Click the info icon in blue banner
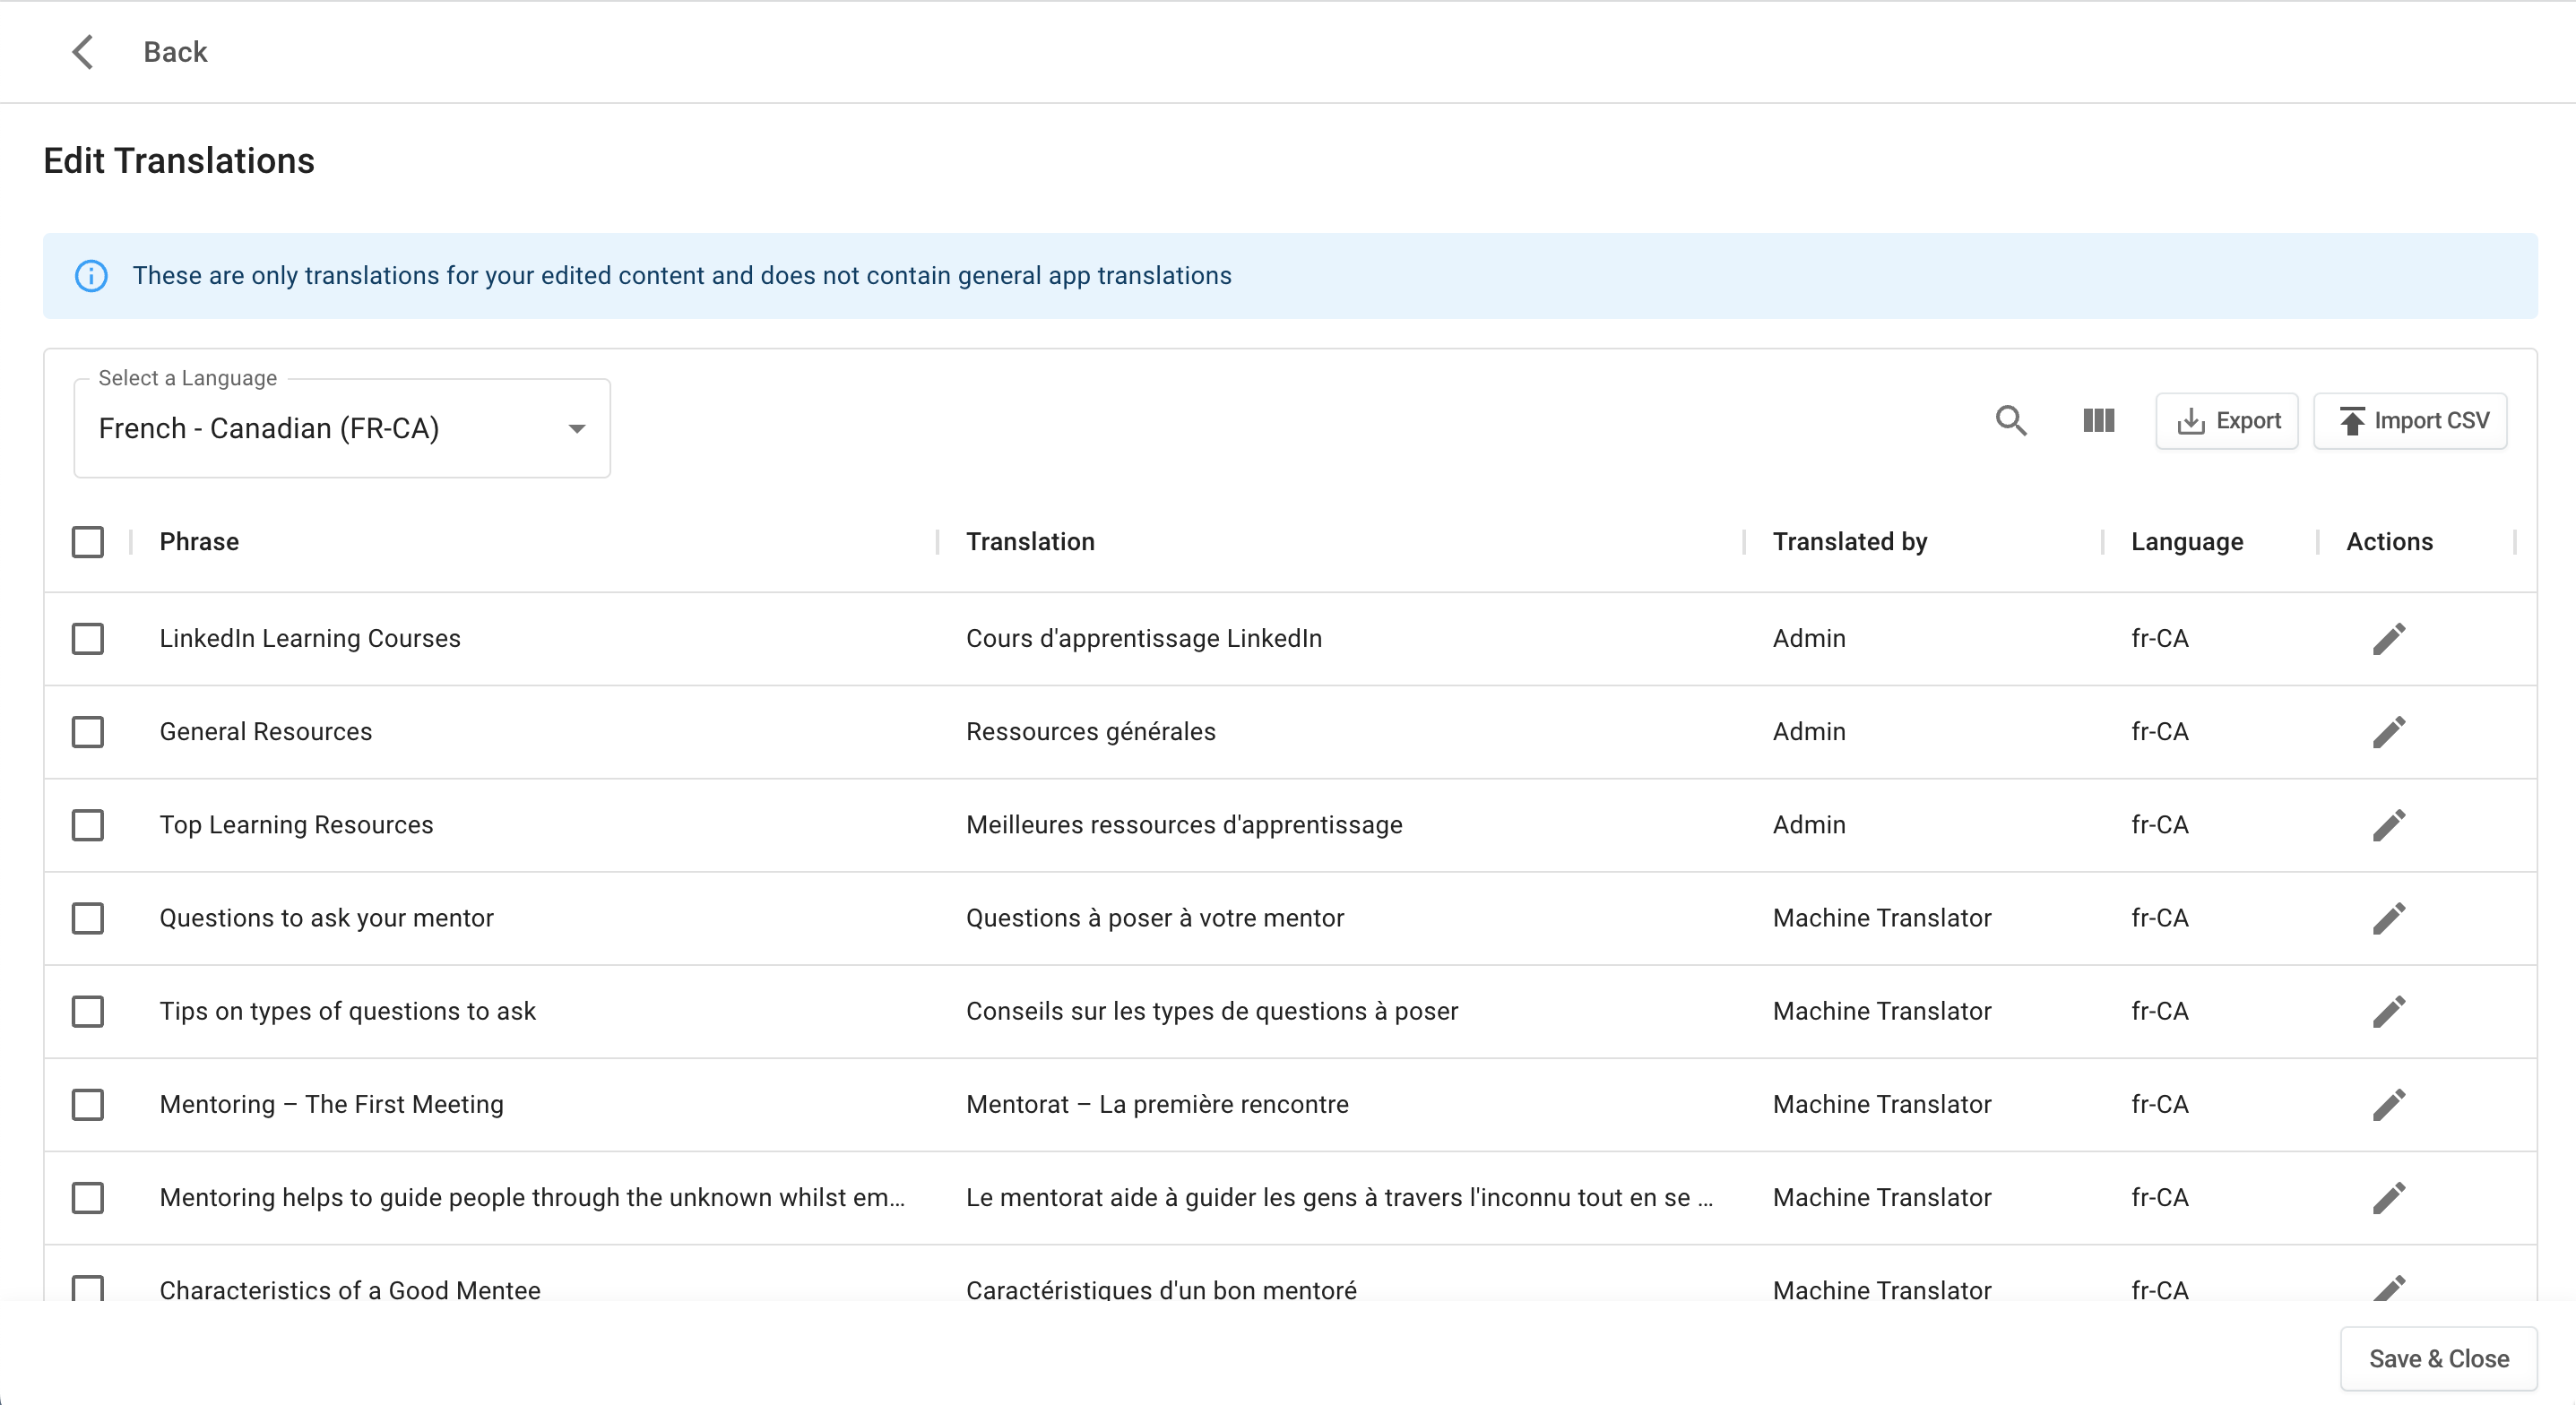 (x=91, y=276)
